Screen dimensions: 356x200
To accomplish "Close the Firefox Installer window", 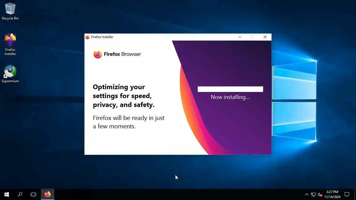I will pos(265,37).
